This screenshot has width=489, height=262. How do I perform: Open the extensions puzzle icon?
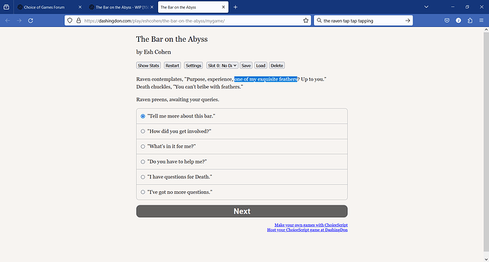click(470, 21)
